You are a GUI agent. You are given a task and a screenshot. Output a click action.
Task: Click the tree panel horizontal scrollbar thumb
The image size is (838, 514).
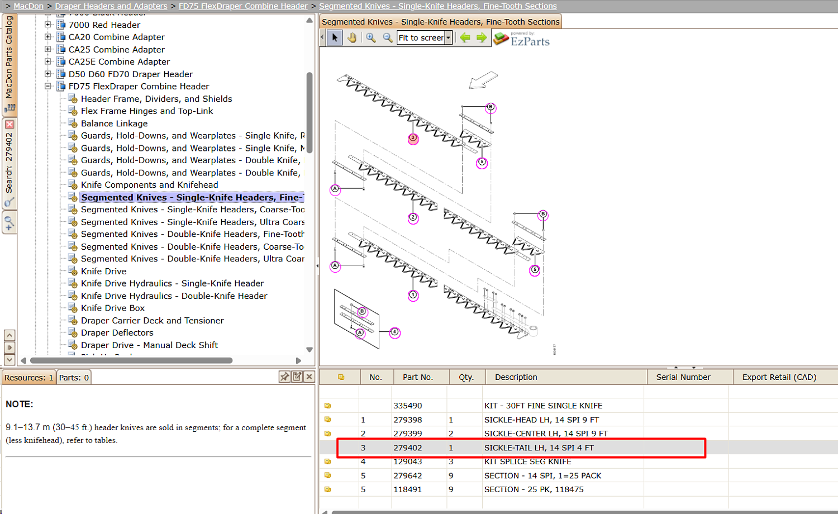pos(131,360)
